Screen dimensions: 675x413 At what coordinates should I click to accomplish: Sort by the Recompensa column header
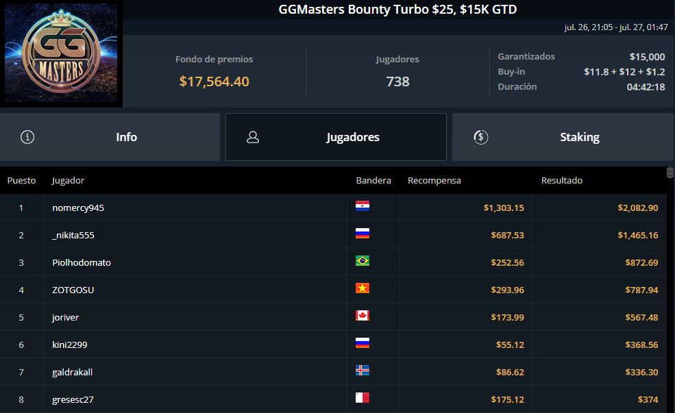(434, 180)
